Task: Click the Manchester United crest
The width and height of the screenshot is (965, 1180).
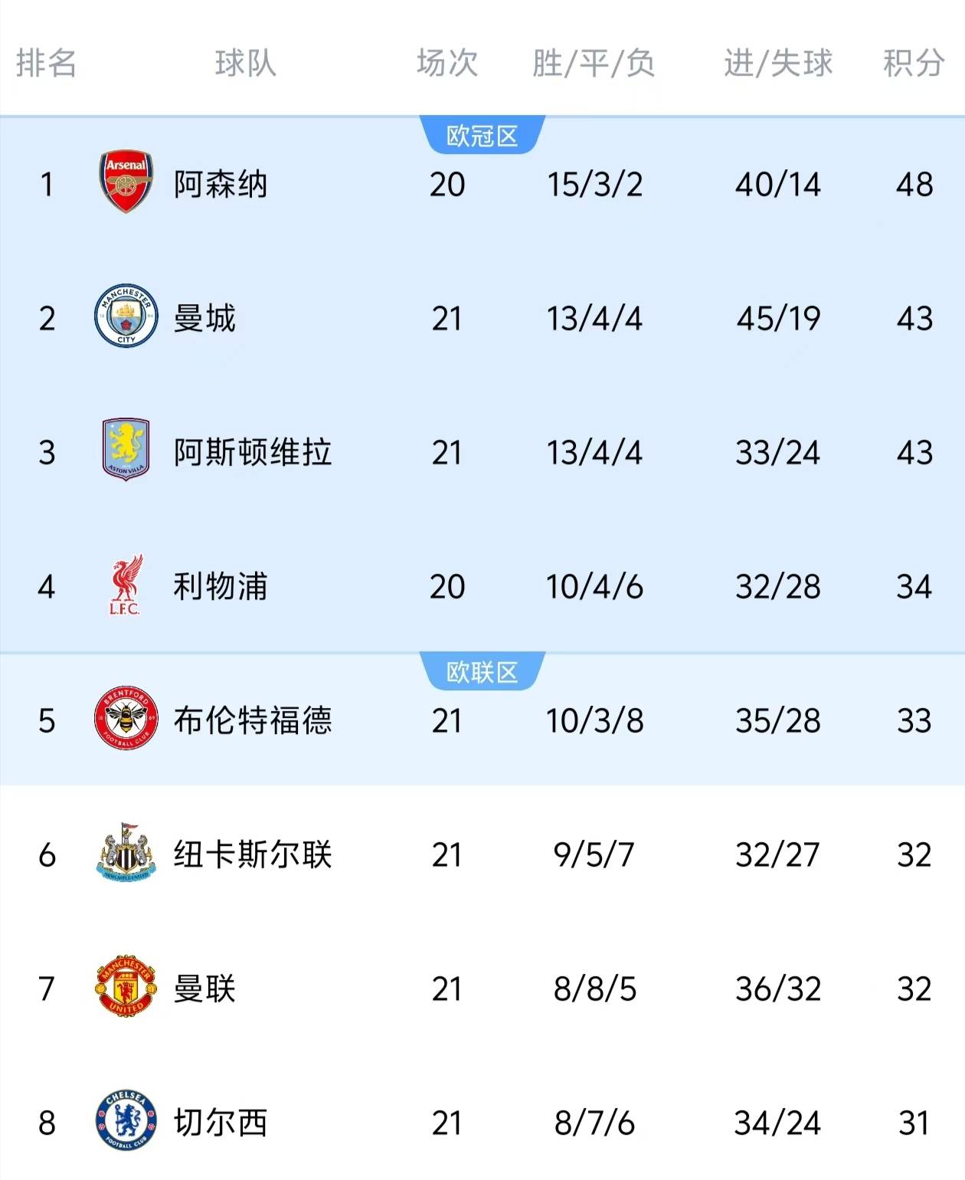Action: click(x=126, y=987)
